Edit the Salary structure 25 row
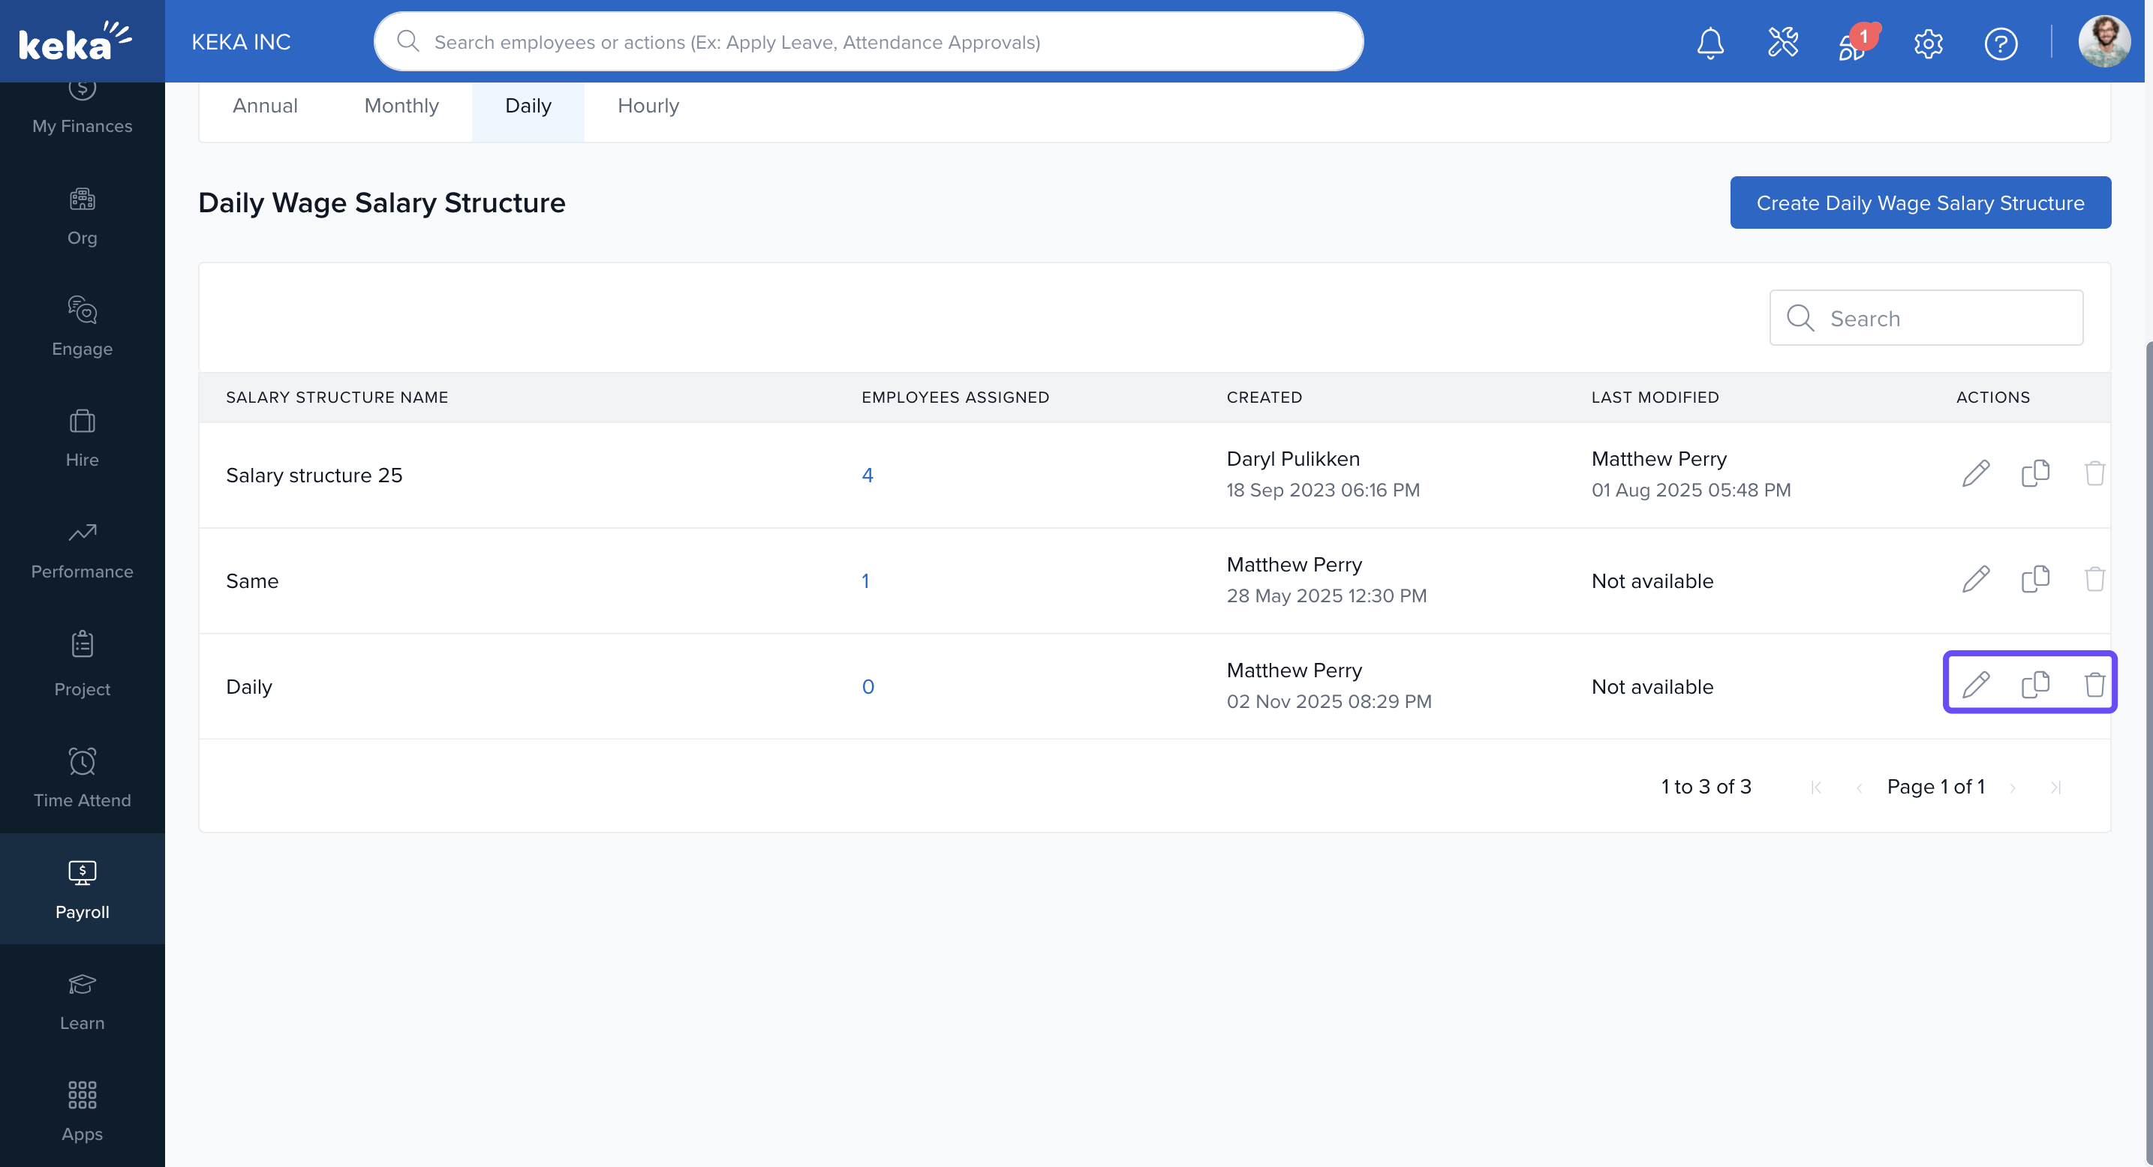The width and height of the screenshot is (2153, 1167). point(1975,474)
